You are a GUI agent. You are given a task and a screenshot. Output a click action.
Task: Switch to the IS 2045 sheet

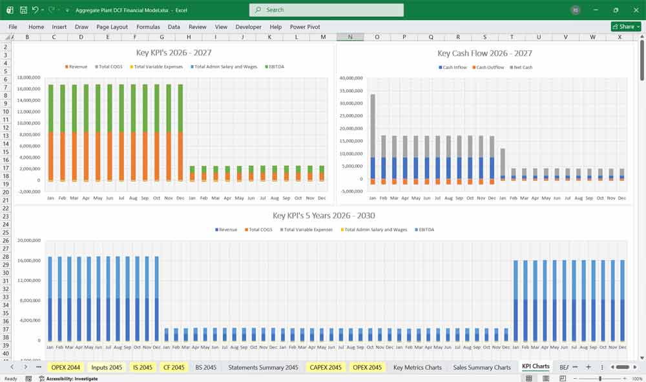[143, 367]
